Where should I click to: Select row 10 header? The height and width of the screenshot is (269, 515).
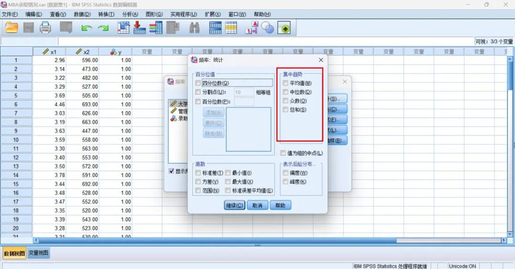[x=16, y=140]
